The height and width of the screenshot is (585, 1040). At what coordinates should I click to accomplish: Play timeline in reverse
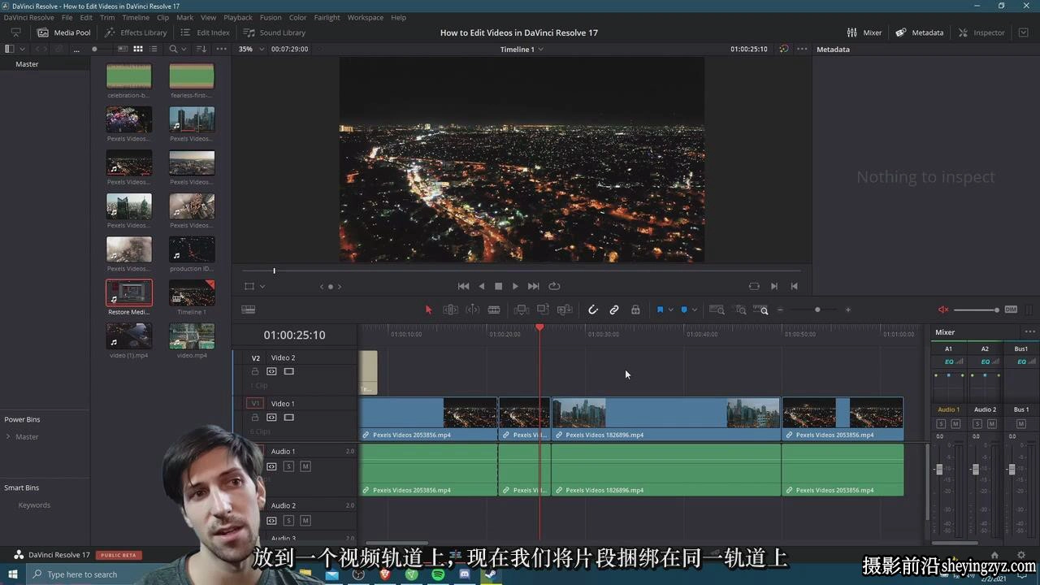[x=481, y=286]
